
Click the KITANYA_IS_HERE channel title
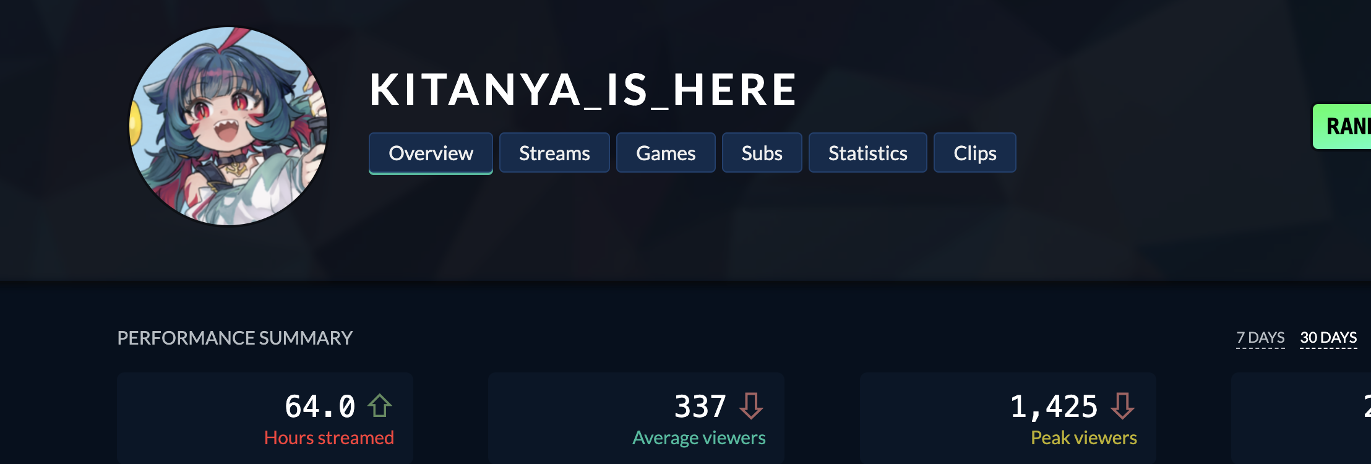(x=583, y=90)
